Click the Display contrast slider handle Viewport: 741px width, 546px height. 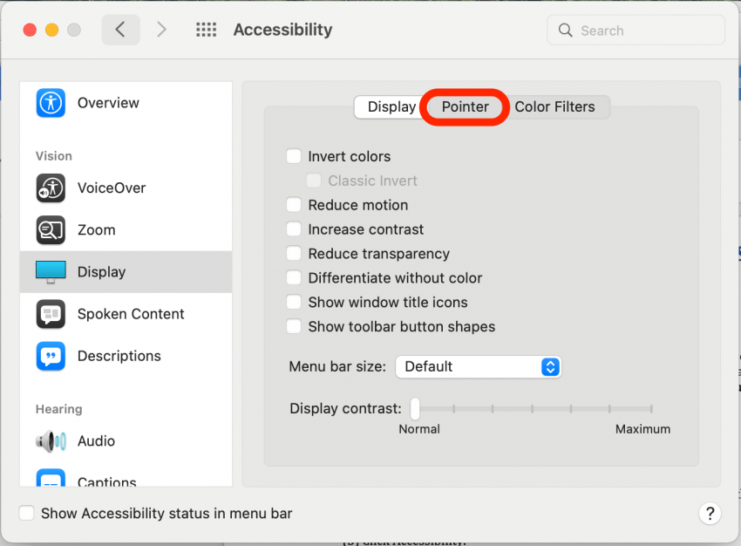[415, 409]
